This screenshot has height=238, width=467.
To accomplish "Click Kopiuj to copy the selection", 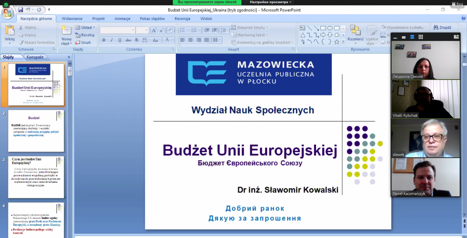I will 27,35.
